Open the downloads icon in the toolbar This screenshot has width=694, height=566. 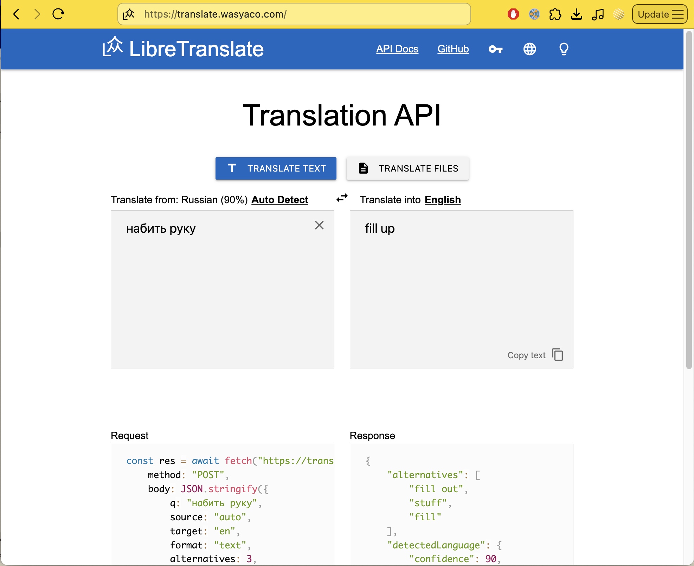point(576,14)
